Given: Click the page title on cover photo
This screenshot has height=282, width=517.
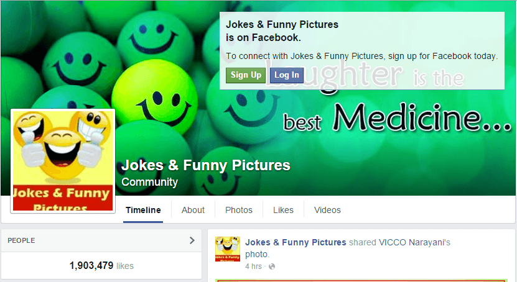Looking at the screenshot, I should pos(206,165).
